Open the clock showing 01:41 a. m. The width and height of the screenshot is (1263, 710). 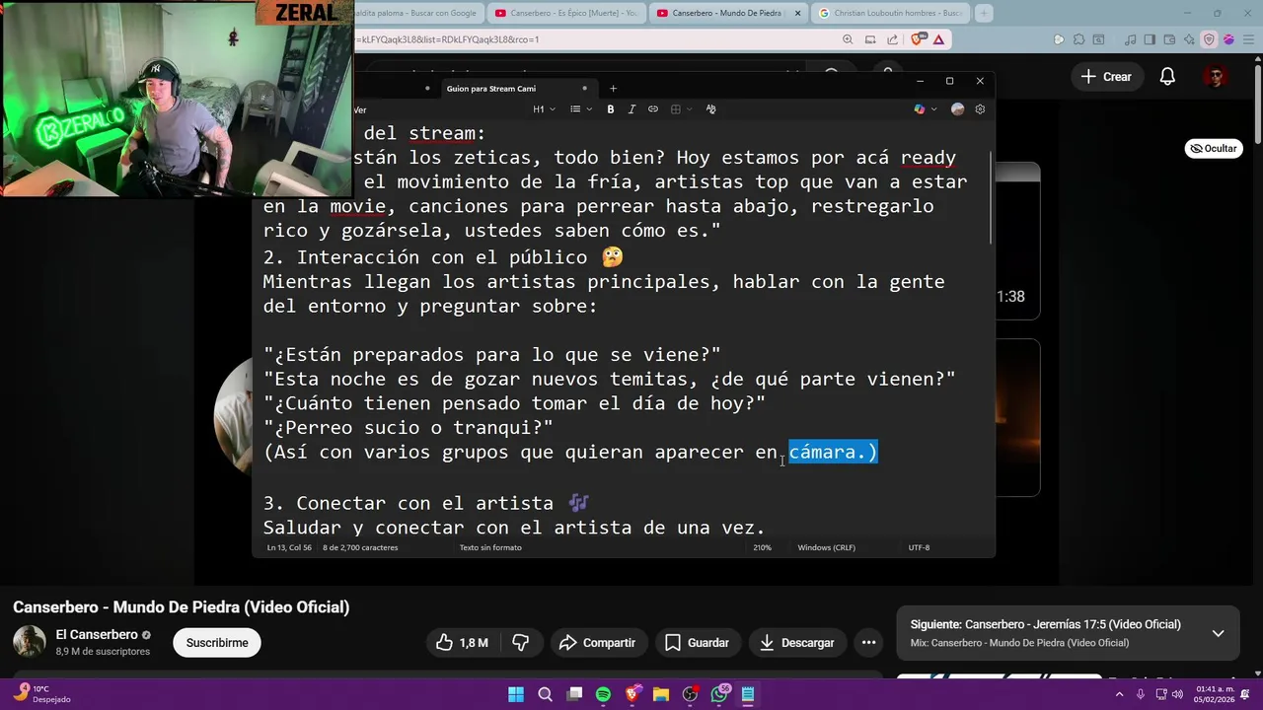pos(1212,694)
